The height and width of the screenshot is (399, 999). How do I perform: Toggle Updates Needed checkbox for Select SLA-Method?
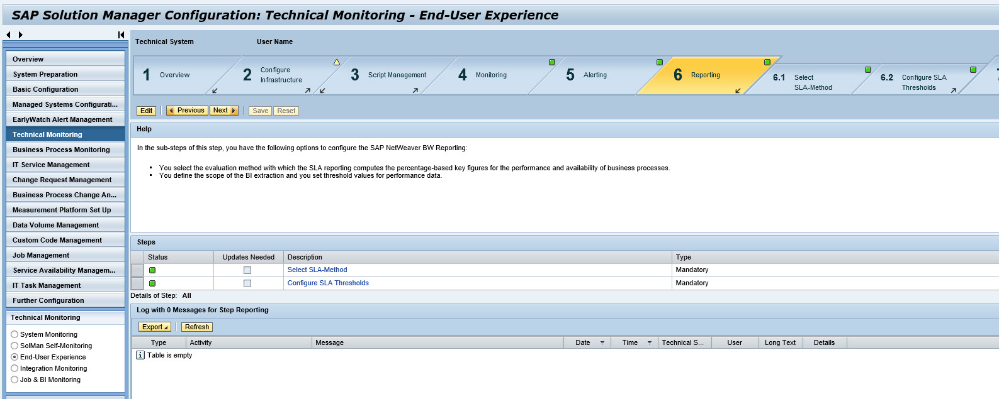pyautogui.click(x=247, y=270)
